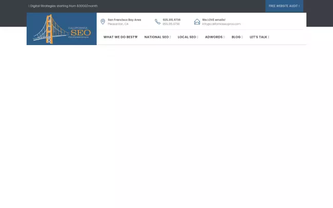
Task: Expand the AdWords dropdown arrow
Action: coord(224,37)
